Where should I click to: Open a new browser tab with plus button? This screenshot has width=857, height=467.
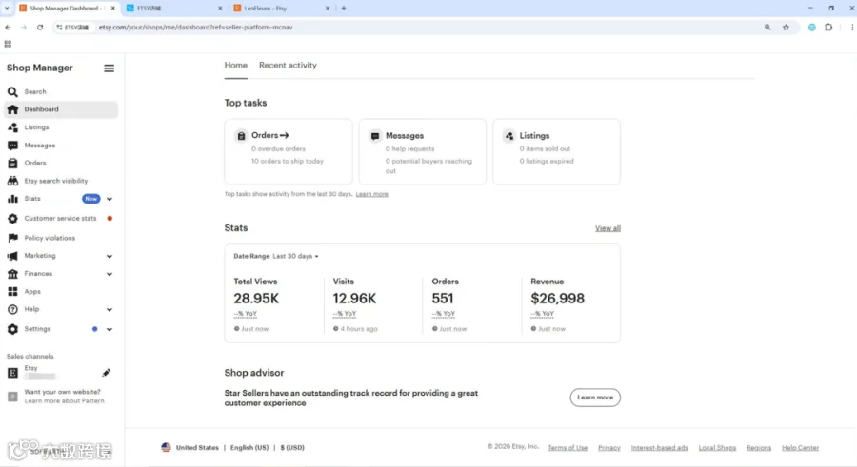(344, 9)
